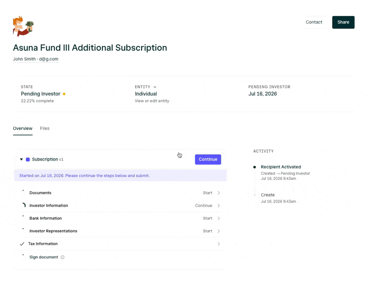The image size is (369, 291).
Task: Click the purple Continue button
Action: coord(208,160)
